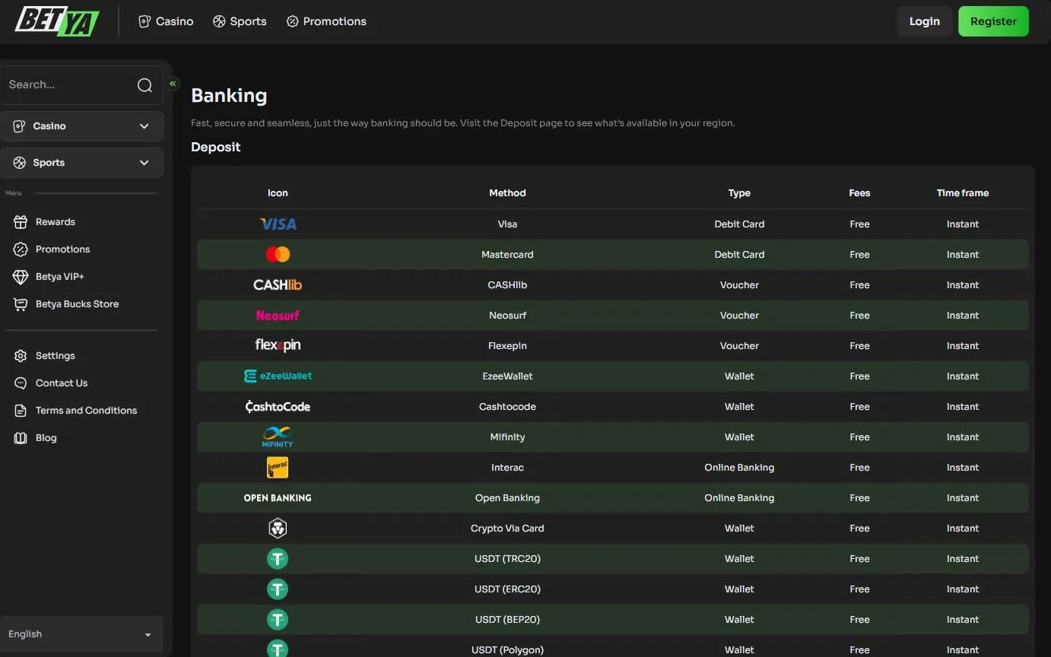Click the Interac logo
Image resolution: width=1051 pixels, height=657 pixels.
[278, 468]
